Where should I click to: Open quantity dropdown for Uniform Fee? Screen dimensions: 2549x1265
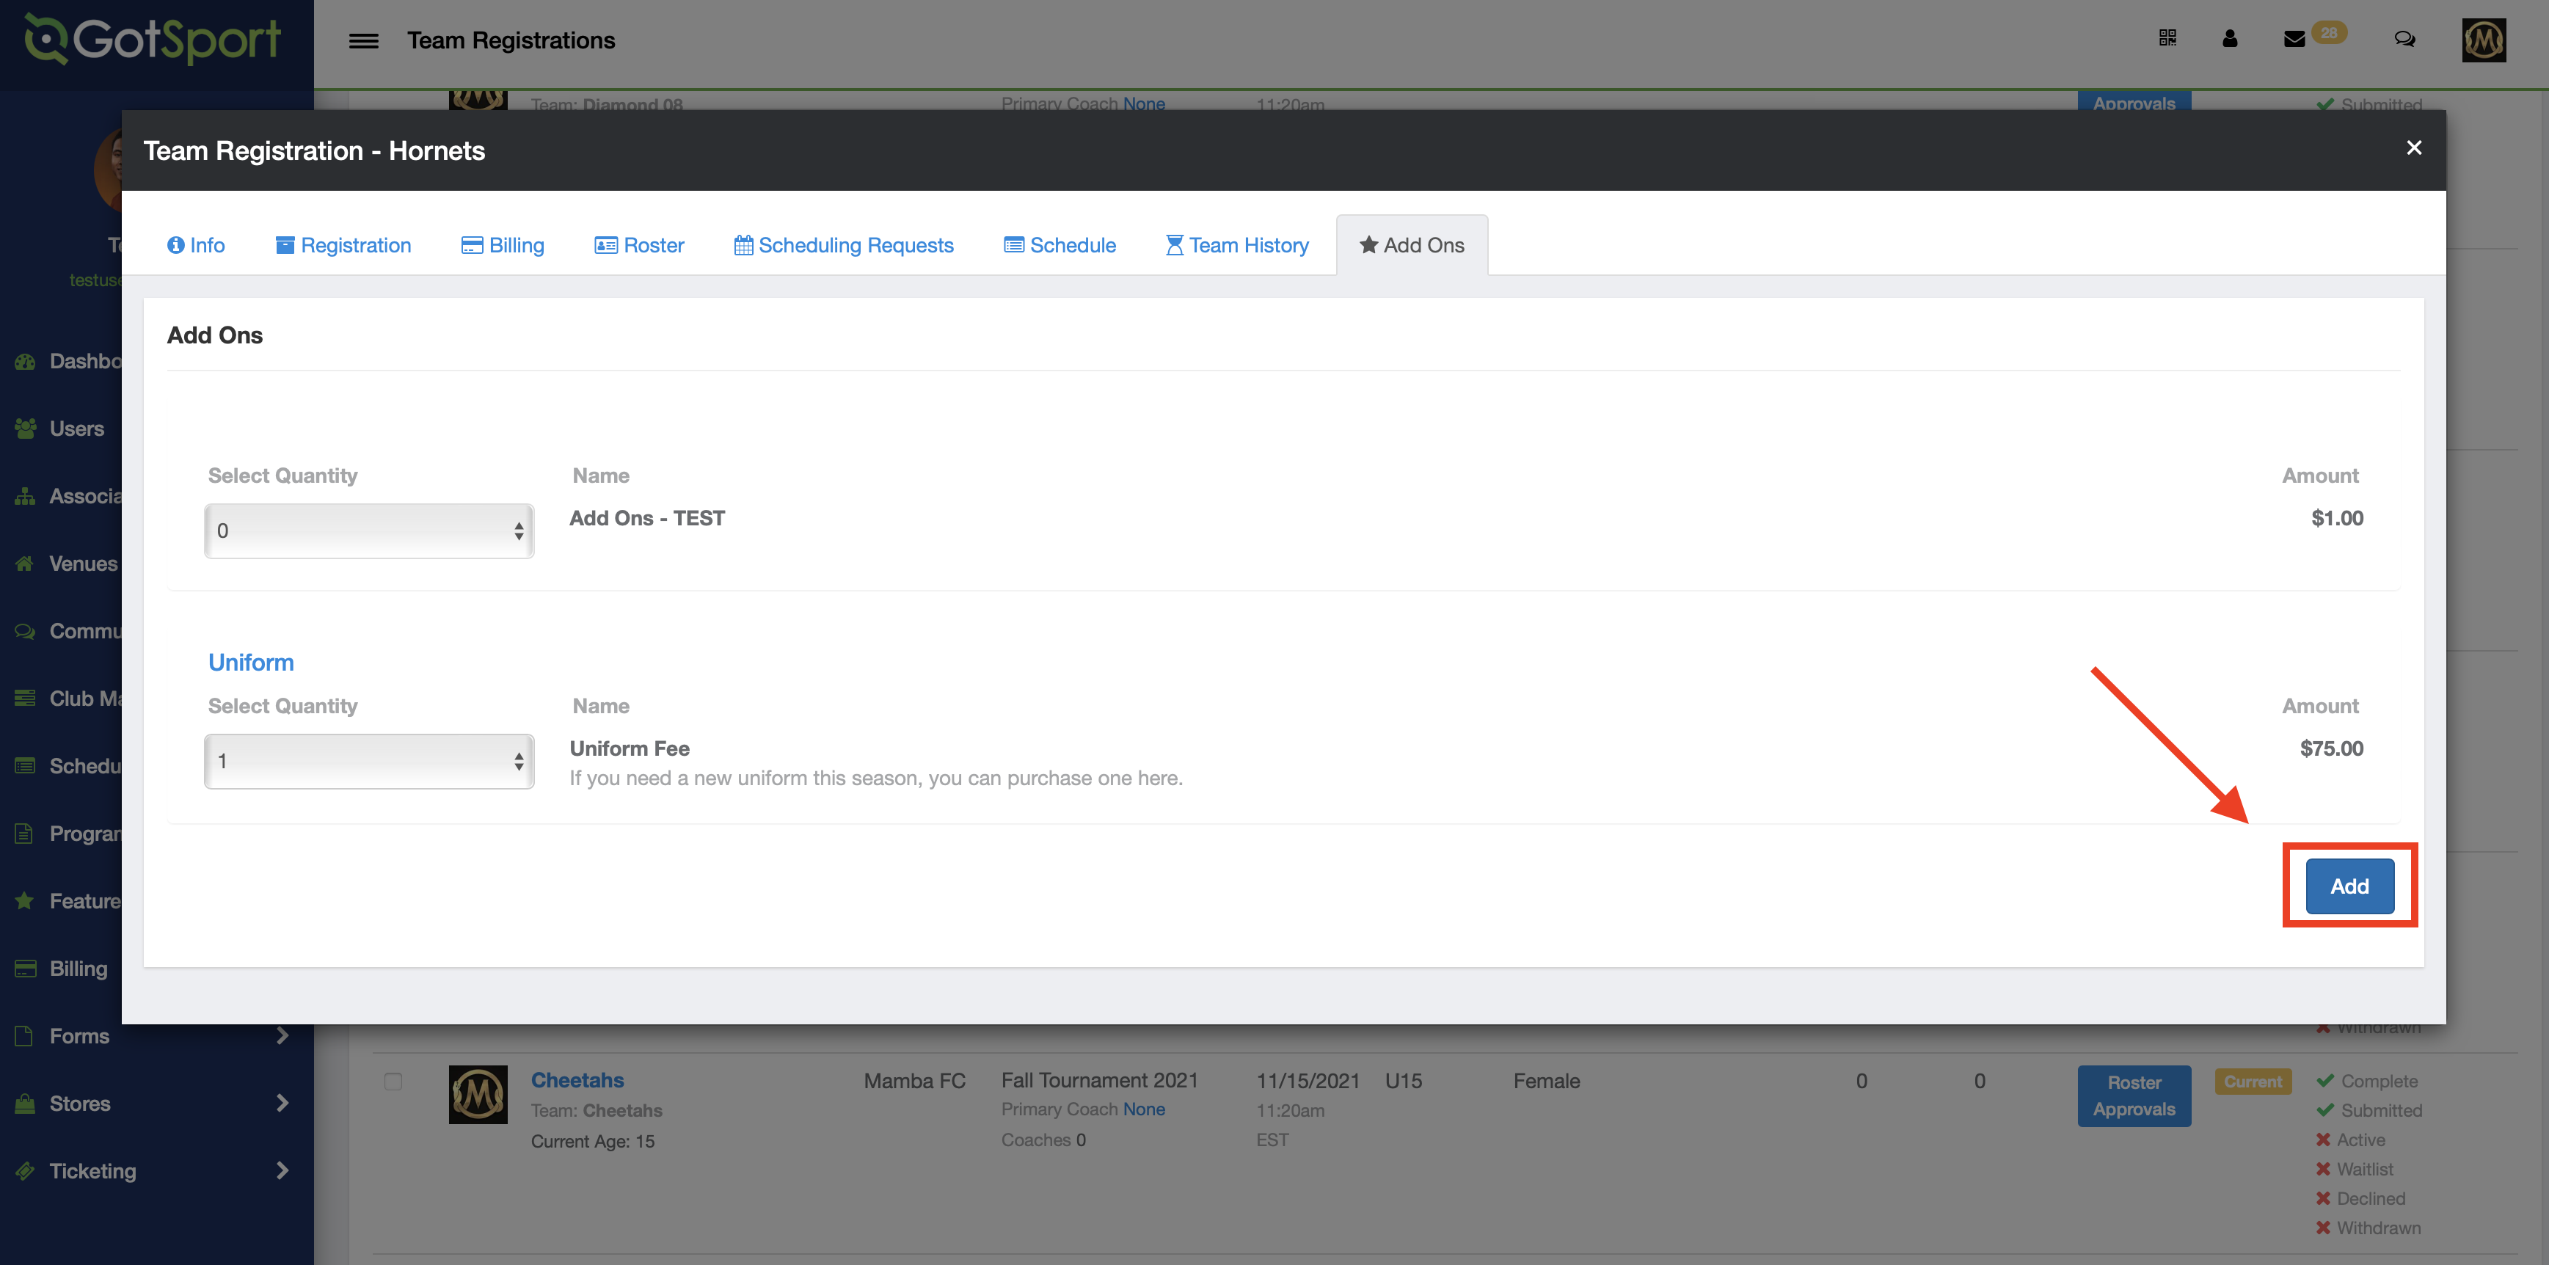click(369, 761)
